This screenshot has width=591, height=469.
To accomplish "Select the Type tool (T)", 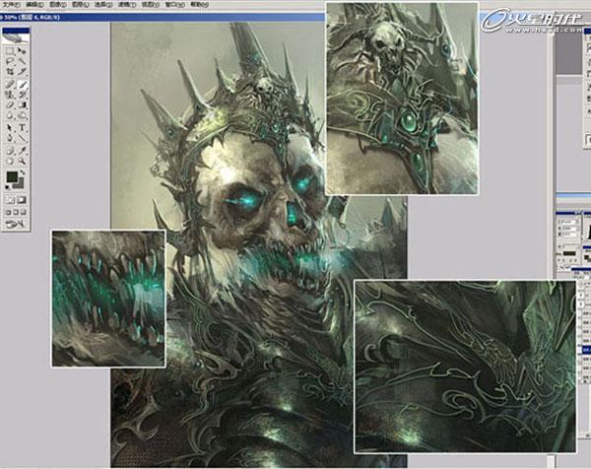I will (22, 128).
